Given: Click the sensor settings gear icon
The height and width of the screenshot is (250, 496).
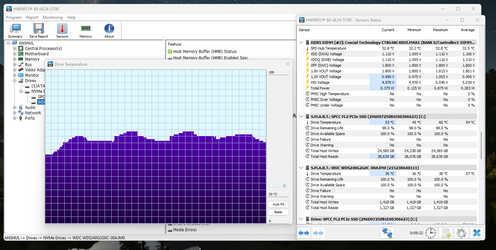Looking at the screenshot, I should (461, 233).
